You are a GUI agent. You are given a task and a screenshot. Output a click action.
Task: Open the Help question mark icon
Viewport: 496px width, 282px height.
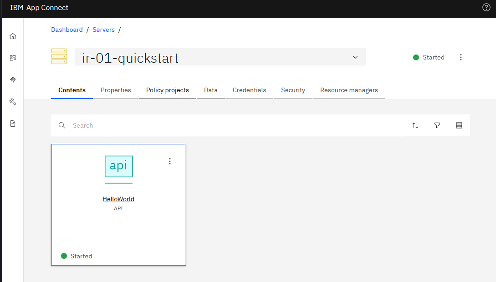(x=486, y=7)
